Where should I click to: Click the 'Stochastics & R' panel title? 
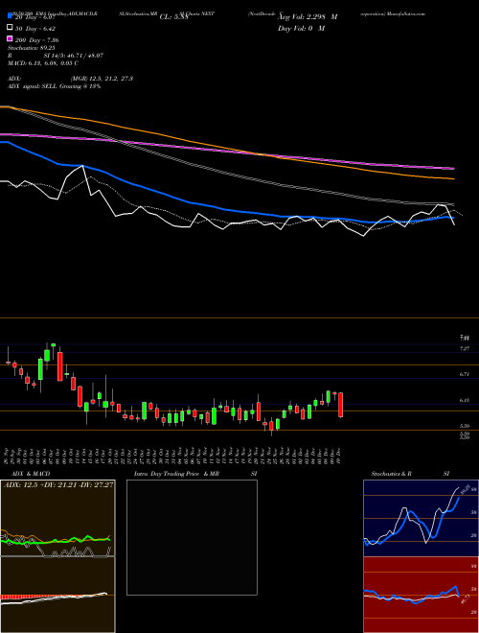391,474
